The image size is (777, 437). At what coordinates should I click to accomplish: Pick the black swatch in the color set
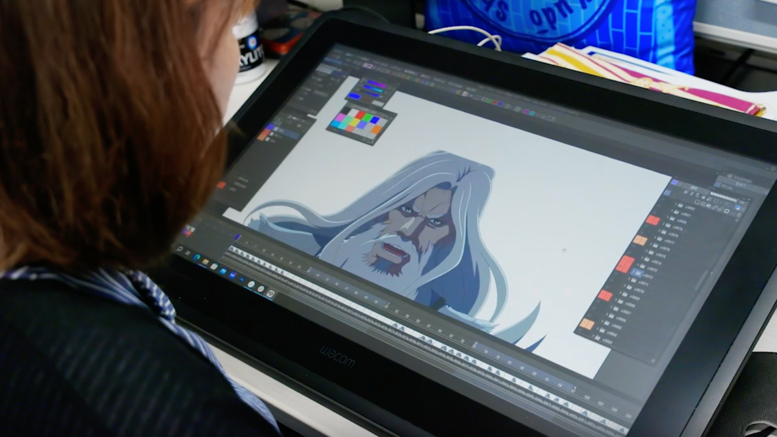coord(346,110)
